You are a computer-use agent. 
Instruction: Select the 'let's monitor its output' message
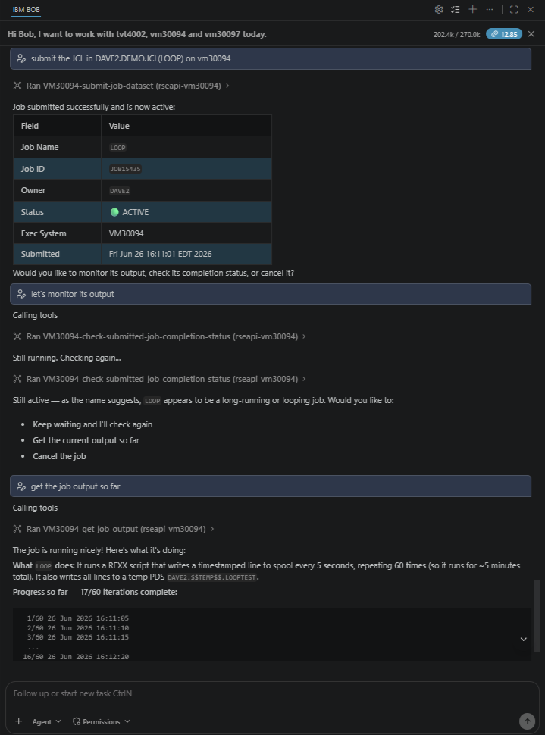271,294
